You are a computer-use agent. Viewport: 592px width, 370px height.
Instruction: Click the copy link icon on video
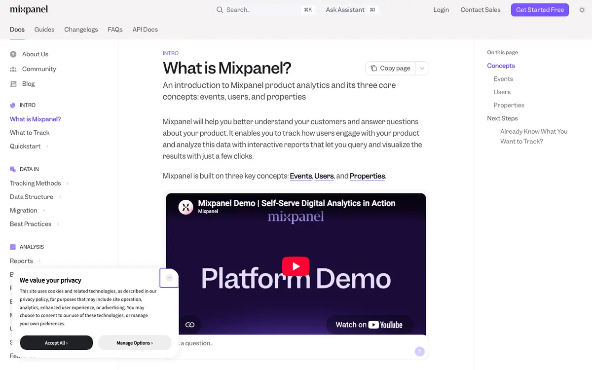point(190,325)
